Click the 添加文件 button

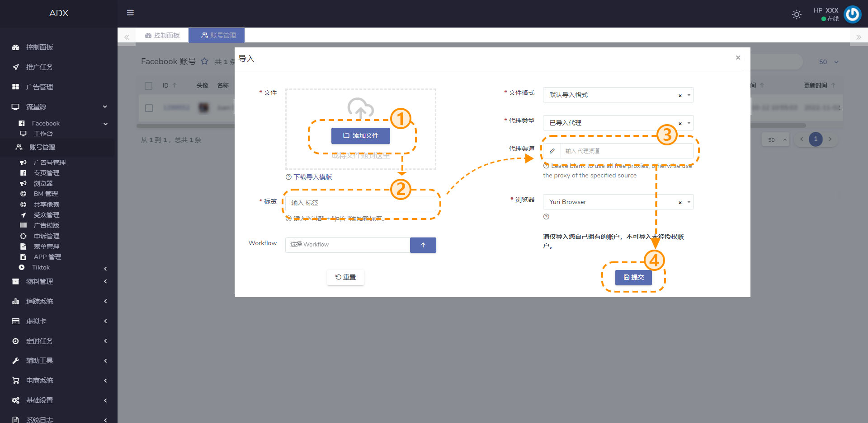[x=360, y=136]
